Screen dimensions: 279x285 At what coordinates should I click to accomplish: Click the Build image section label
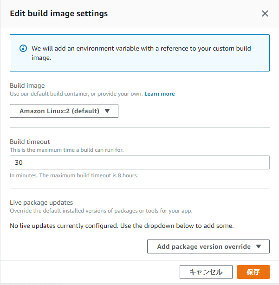point(27,86)
